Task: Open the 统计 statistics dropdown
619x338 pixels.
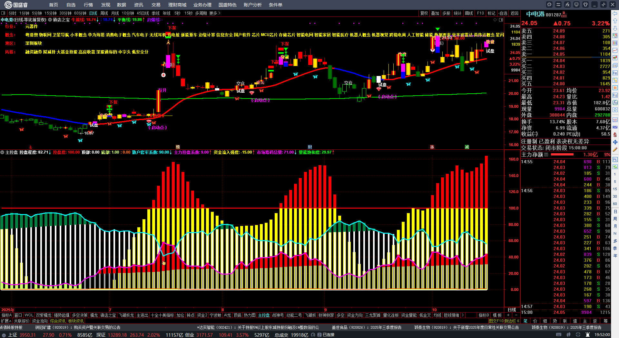Action: tap(457, 13)
